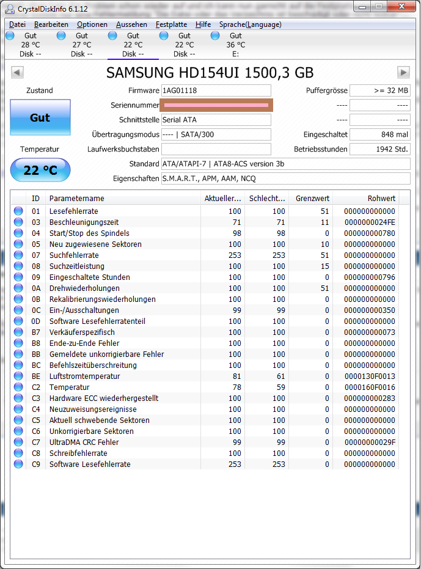Select the Schreibfehlerrate parameter name
This screenshot has height=569, width=421.
point(78,453)
